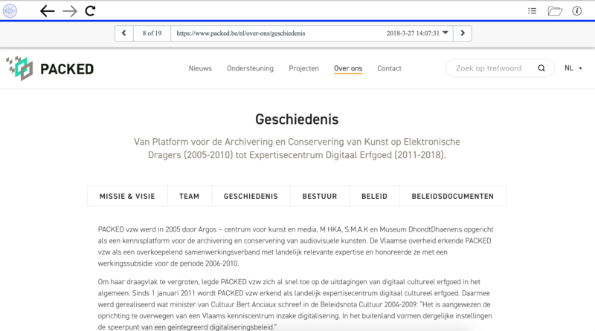Click the back arrow in viewer toolbar

pos(48,10)
